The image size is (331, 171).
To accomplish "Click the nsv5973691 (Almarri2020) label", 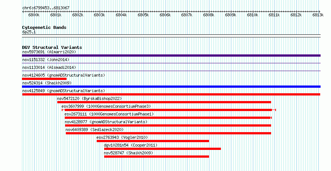I will pyautogui.click(x=49, y=52).
